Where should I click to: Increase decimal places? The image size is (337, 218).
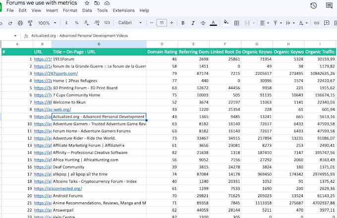point(97,23)
